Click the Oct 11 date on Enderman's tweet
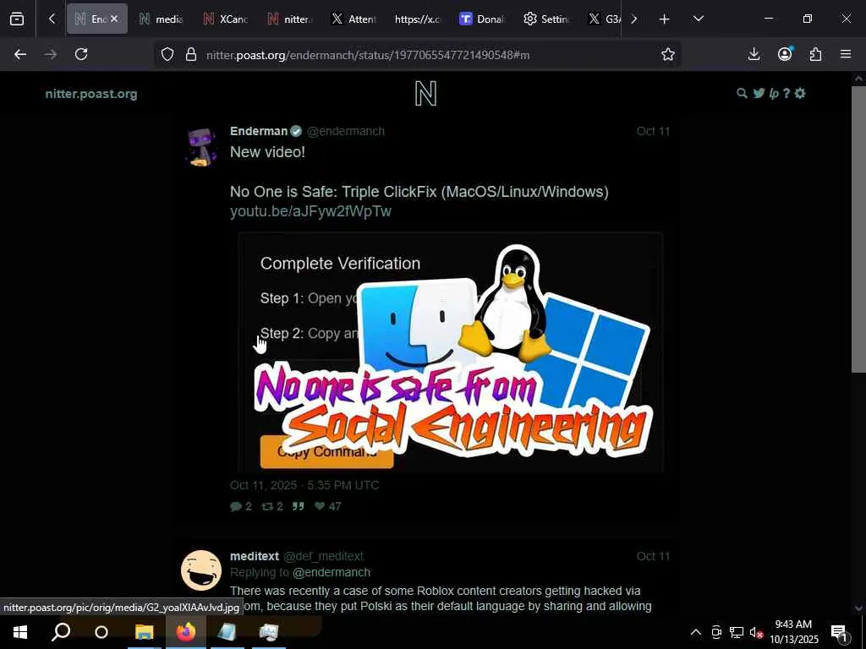This screenshot has height=649, width=866. [x=653, y=131]
